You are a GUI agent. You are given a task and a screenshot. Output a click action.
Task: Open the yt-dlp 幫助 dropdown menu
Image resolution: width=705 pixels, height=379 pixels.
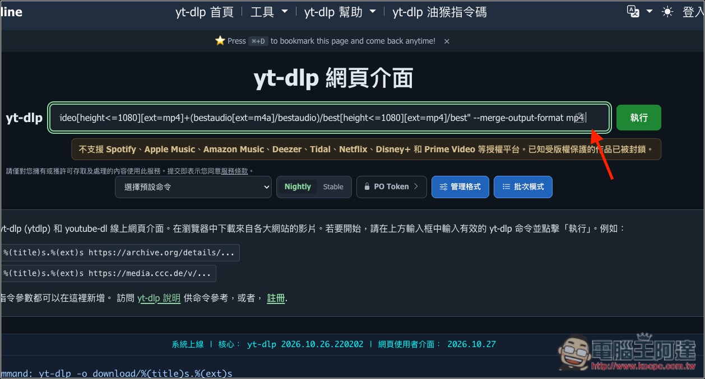[x=340, y=12]
